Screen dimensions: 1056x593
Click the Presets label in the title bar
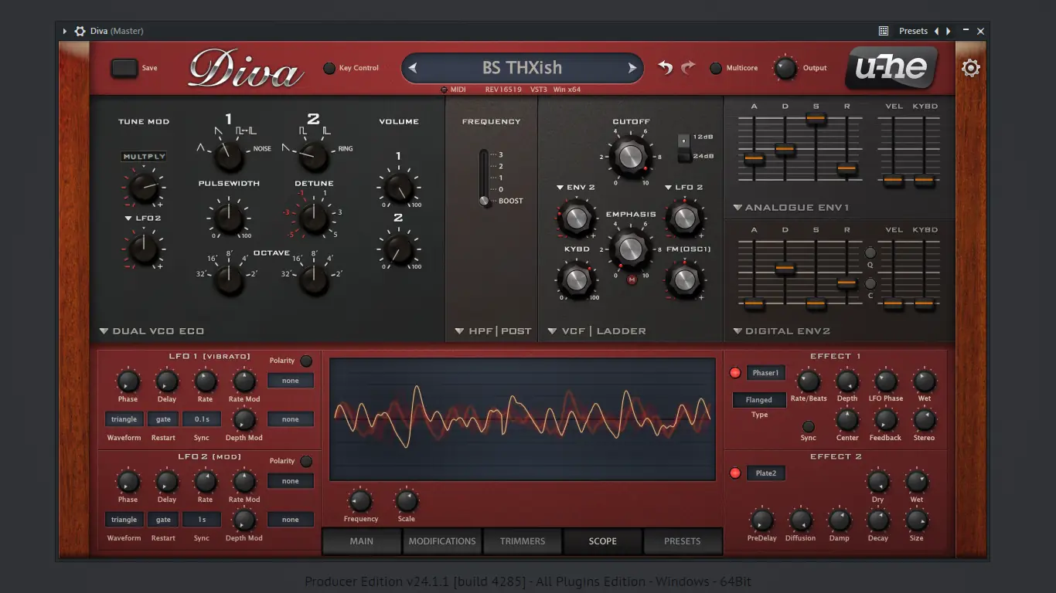coord(913,31)
